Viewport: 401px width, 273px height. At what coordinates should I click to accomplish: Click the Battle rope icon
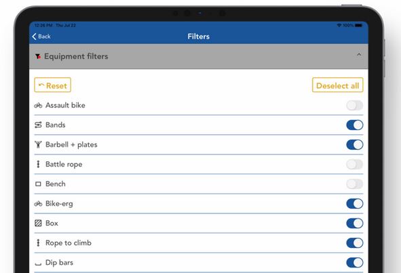pyautogui.click(x=38, y=164)
